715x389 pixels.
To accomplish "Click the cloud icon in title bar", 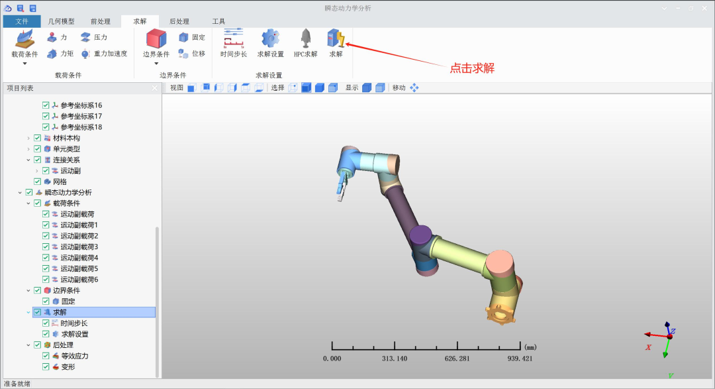I will tap(8, 8).
